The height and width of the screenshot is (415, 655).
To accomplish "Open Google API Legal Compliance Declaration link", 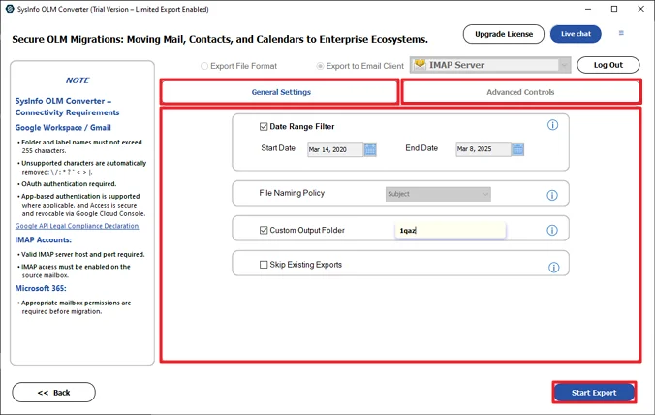I will point(77,226).
